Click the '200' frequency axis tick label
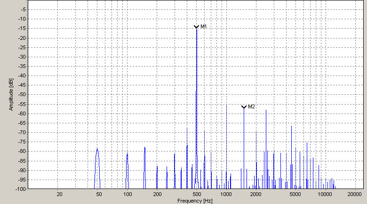The width and height of the screenshot is (367, 204). tap(158, 194)
